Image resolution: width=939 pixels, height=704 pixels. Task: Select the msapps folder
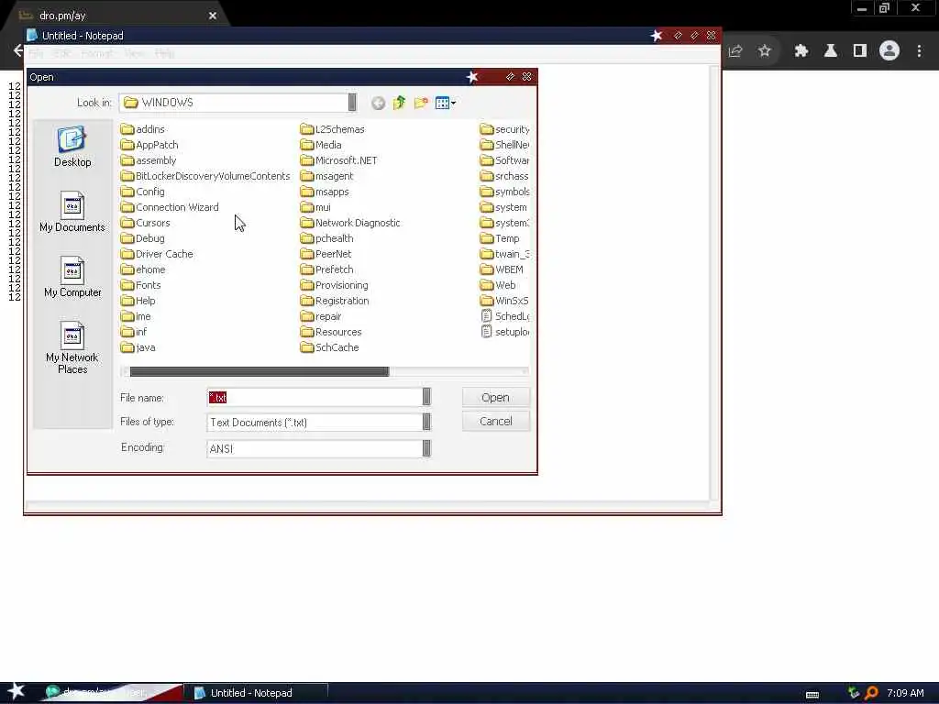coord(325,192)
